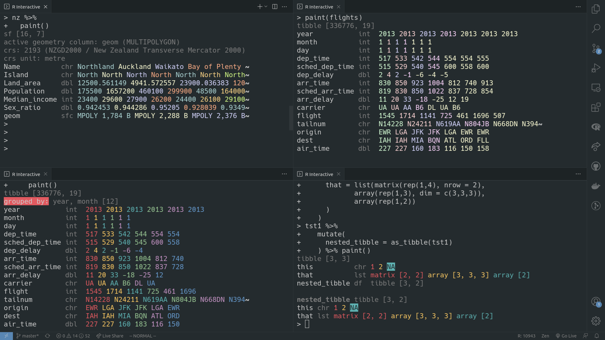Toggle the editor layout split icon
The image size is (605, 340).
coord(275,7)
